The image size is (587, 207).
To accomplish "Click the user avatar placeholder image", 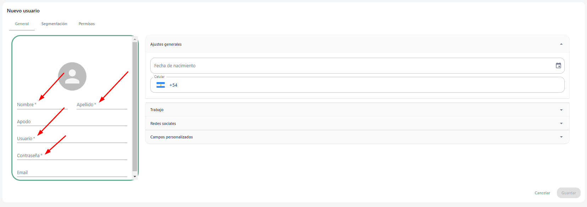I will click(72, 76).
